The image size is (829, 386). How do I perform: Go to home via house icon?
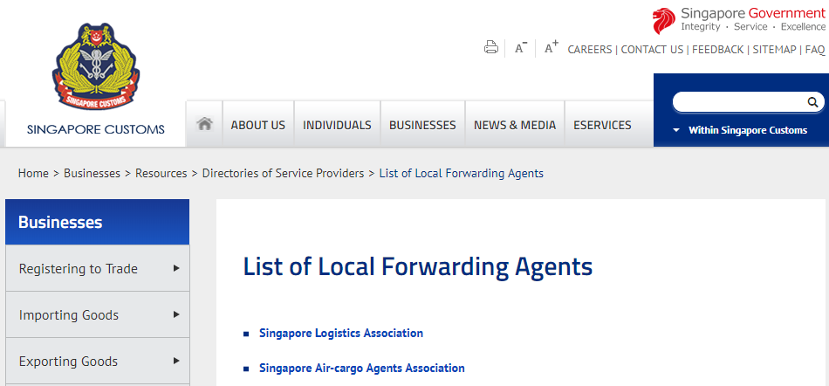204,124
